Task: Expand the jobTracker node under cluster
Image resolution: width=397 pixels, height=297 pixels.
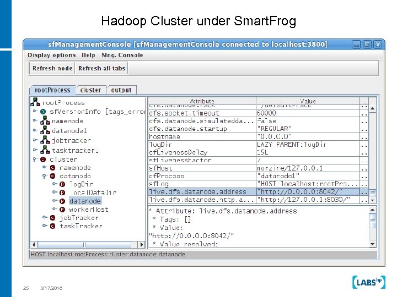Action: point(45,217)
